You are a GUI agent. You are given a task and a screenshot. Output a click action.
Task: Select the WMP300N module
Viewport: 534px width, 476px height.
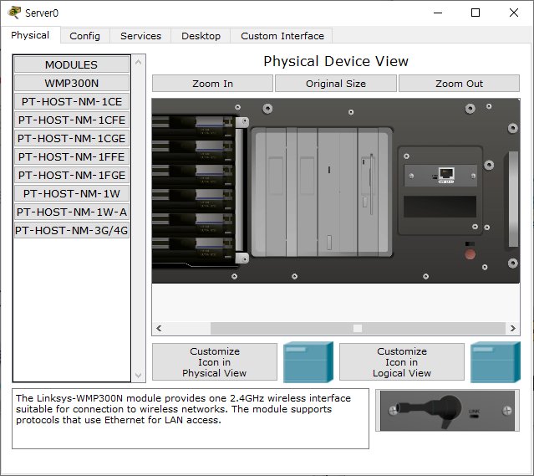(72, 83)
